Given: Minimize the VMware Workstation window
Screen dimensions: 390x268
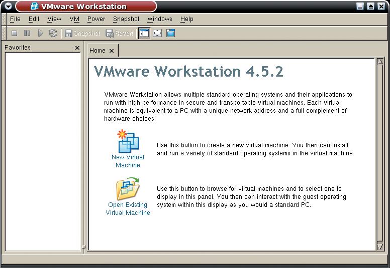Looking at the screenshot, I should [x=360, y=6].
